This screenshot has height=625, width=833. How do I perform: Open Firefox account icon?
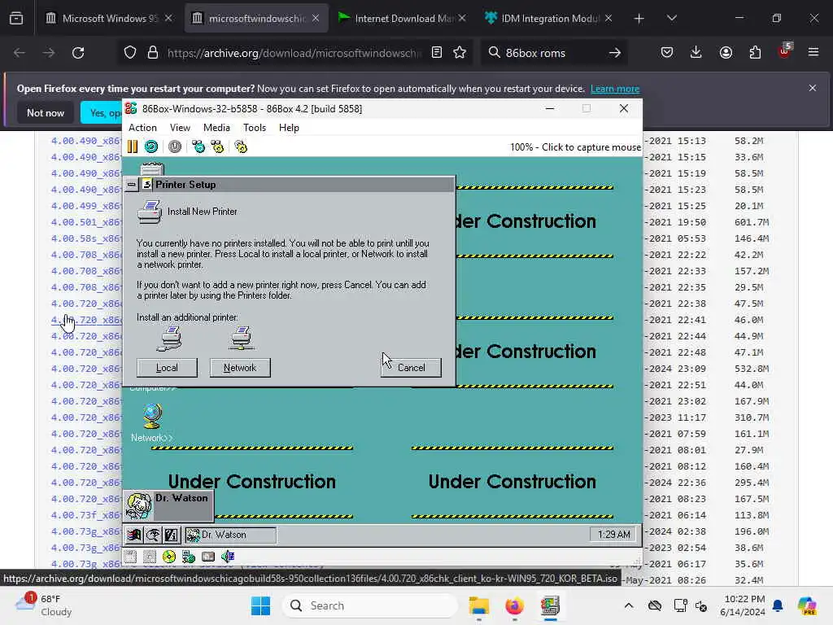(x=726, y=53)
